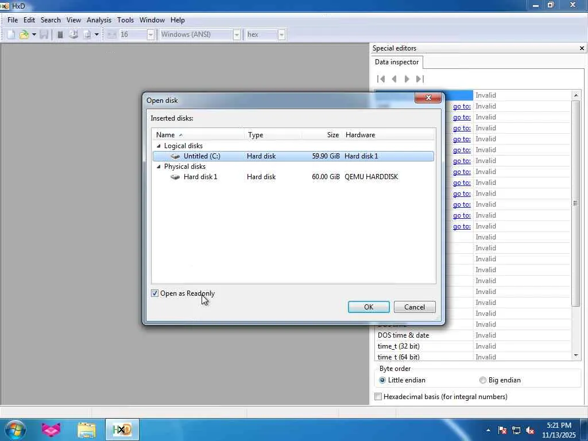Open the Edit menu

pyautogui.click(x=29, y=20)
